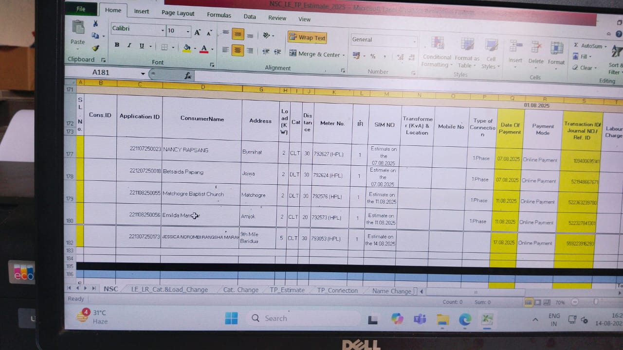Open the Insert Function fx button
Viewport: 623px width, 350px height.
click(188, 75)
